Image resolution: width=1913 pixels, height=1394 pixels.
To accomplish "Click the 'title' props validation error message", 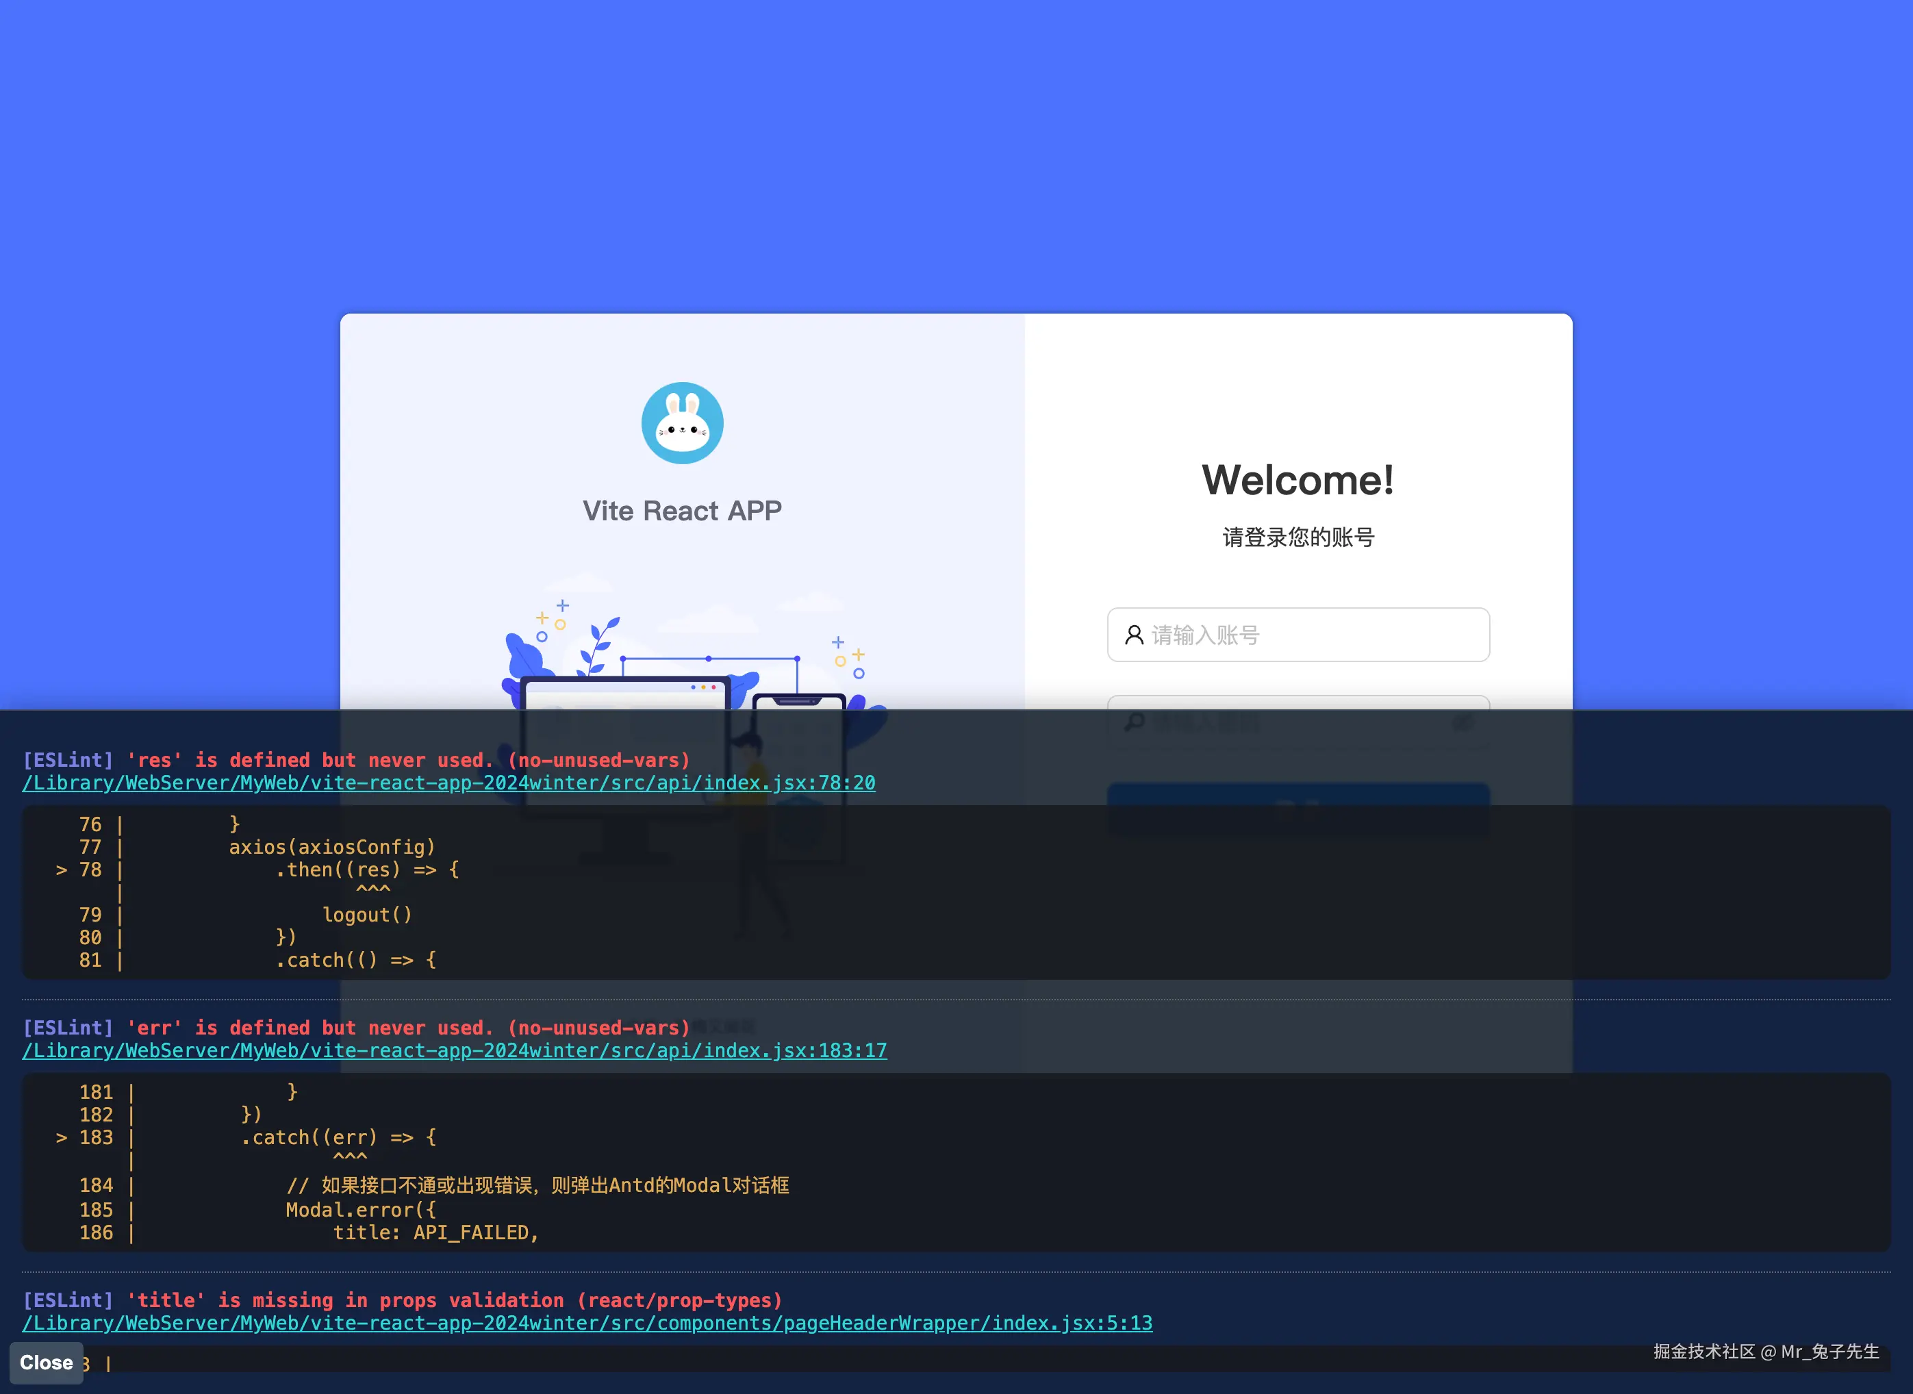I will pyautogui.click(x=454, y=1300).
